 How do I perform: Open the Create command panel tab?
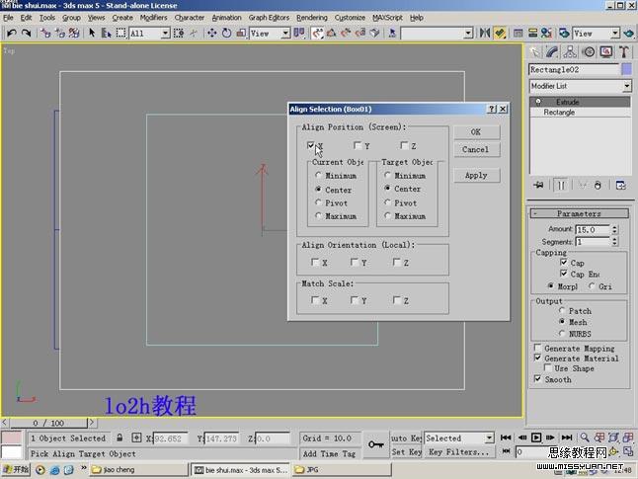pyautogui.click(x=535, y=51)
